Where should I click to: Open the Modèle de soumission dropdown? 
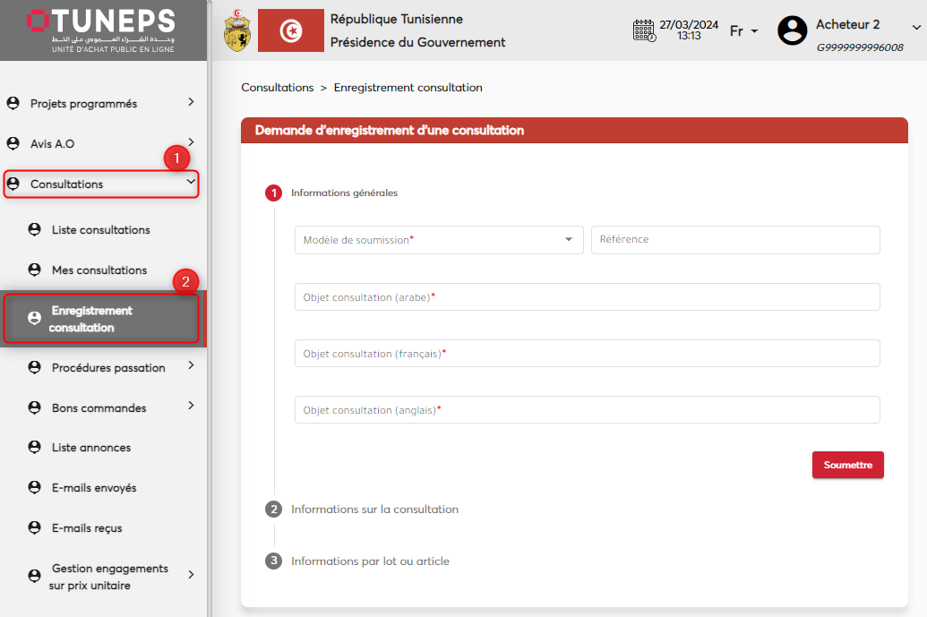tap(439, 240)
